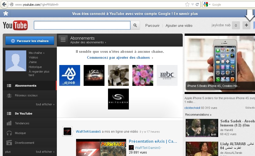Click the plus button beside notifications

(246, 25)
